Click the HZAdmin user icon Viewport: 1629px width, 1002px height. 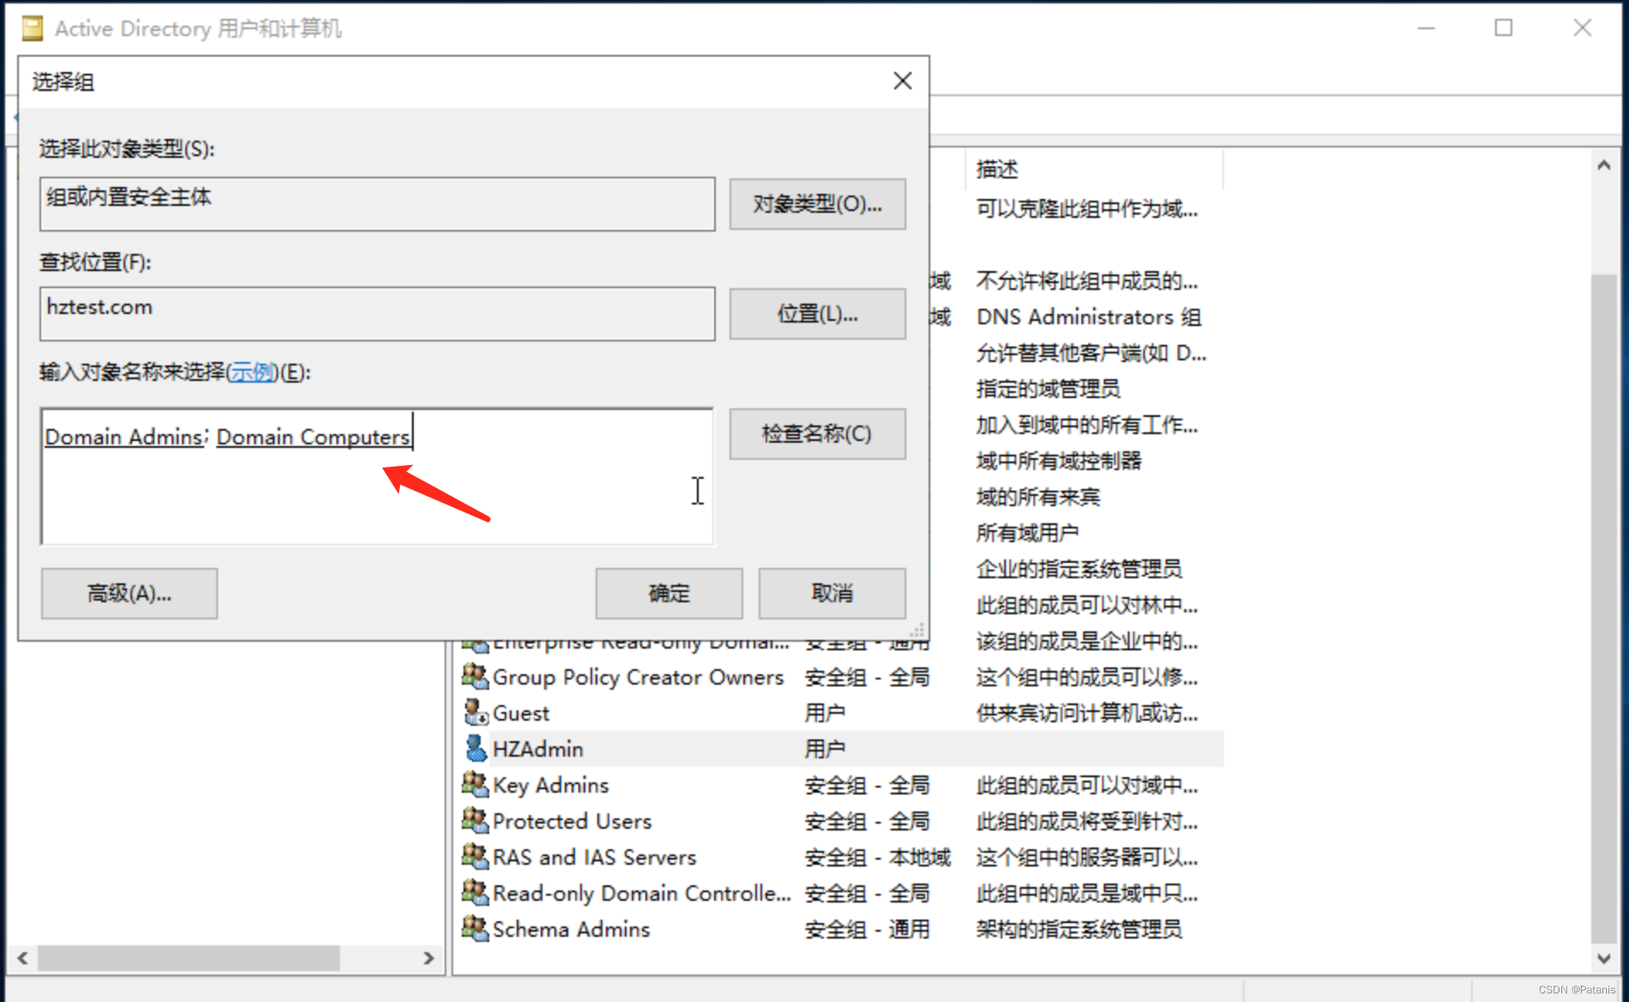click(x=475, y=748)
